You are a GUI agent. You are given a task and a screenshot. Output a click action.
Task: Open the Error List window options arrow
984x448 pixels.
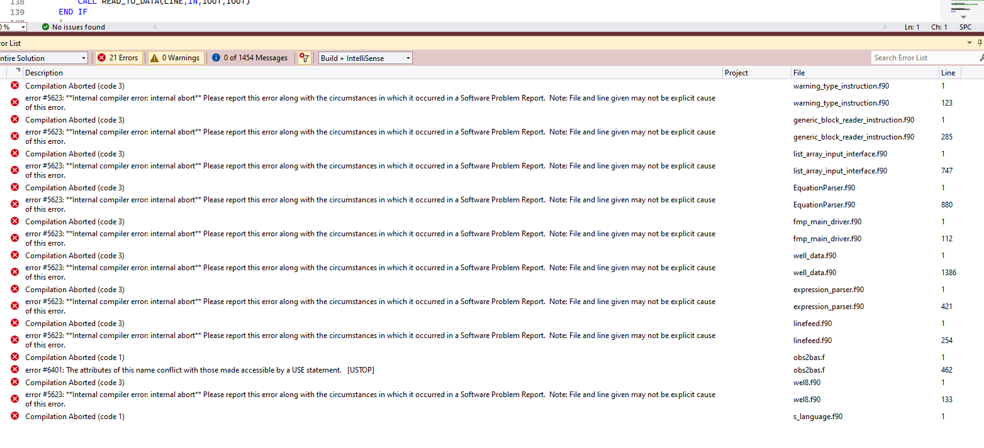[970, 43]
